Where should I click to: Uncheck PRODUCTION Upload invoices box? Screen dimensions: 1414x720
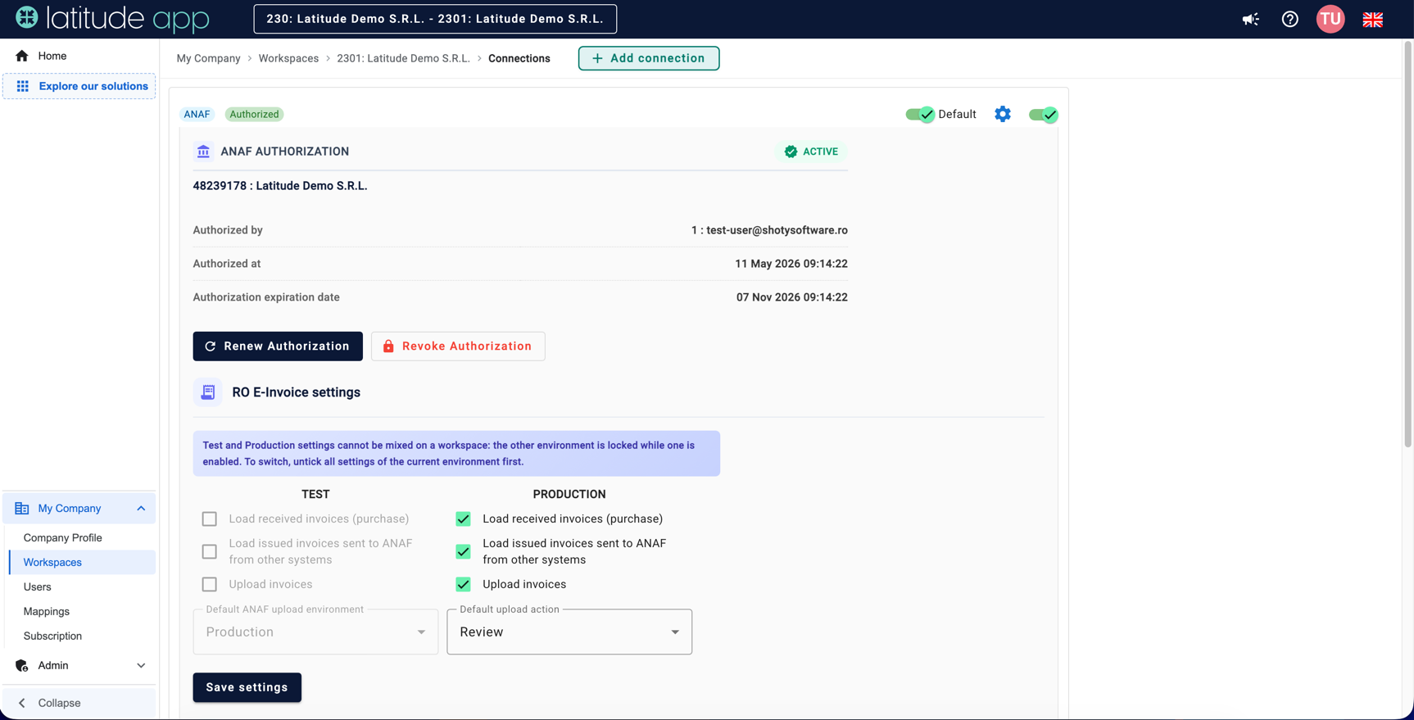point(464,584)
